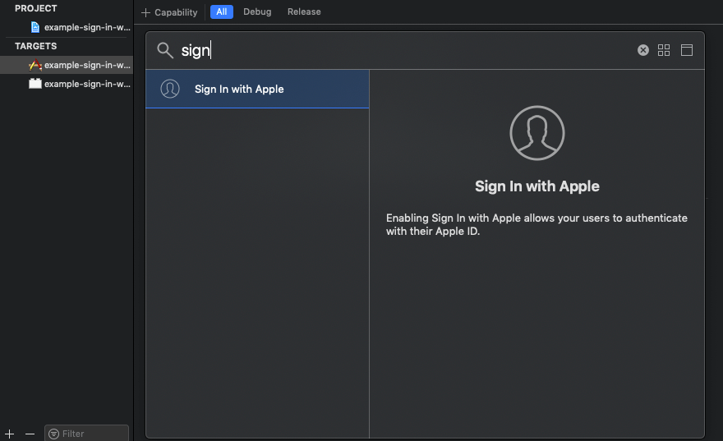Click the large Sign In with Apple icon
Screen dimensions: 723x441
(537, 133)
